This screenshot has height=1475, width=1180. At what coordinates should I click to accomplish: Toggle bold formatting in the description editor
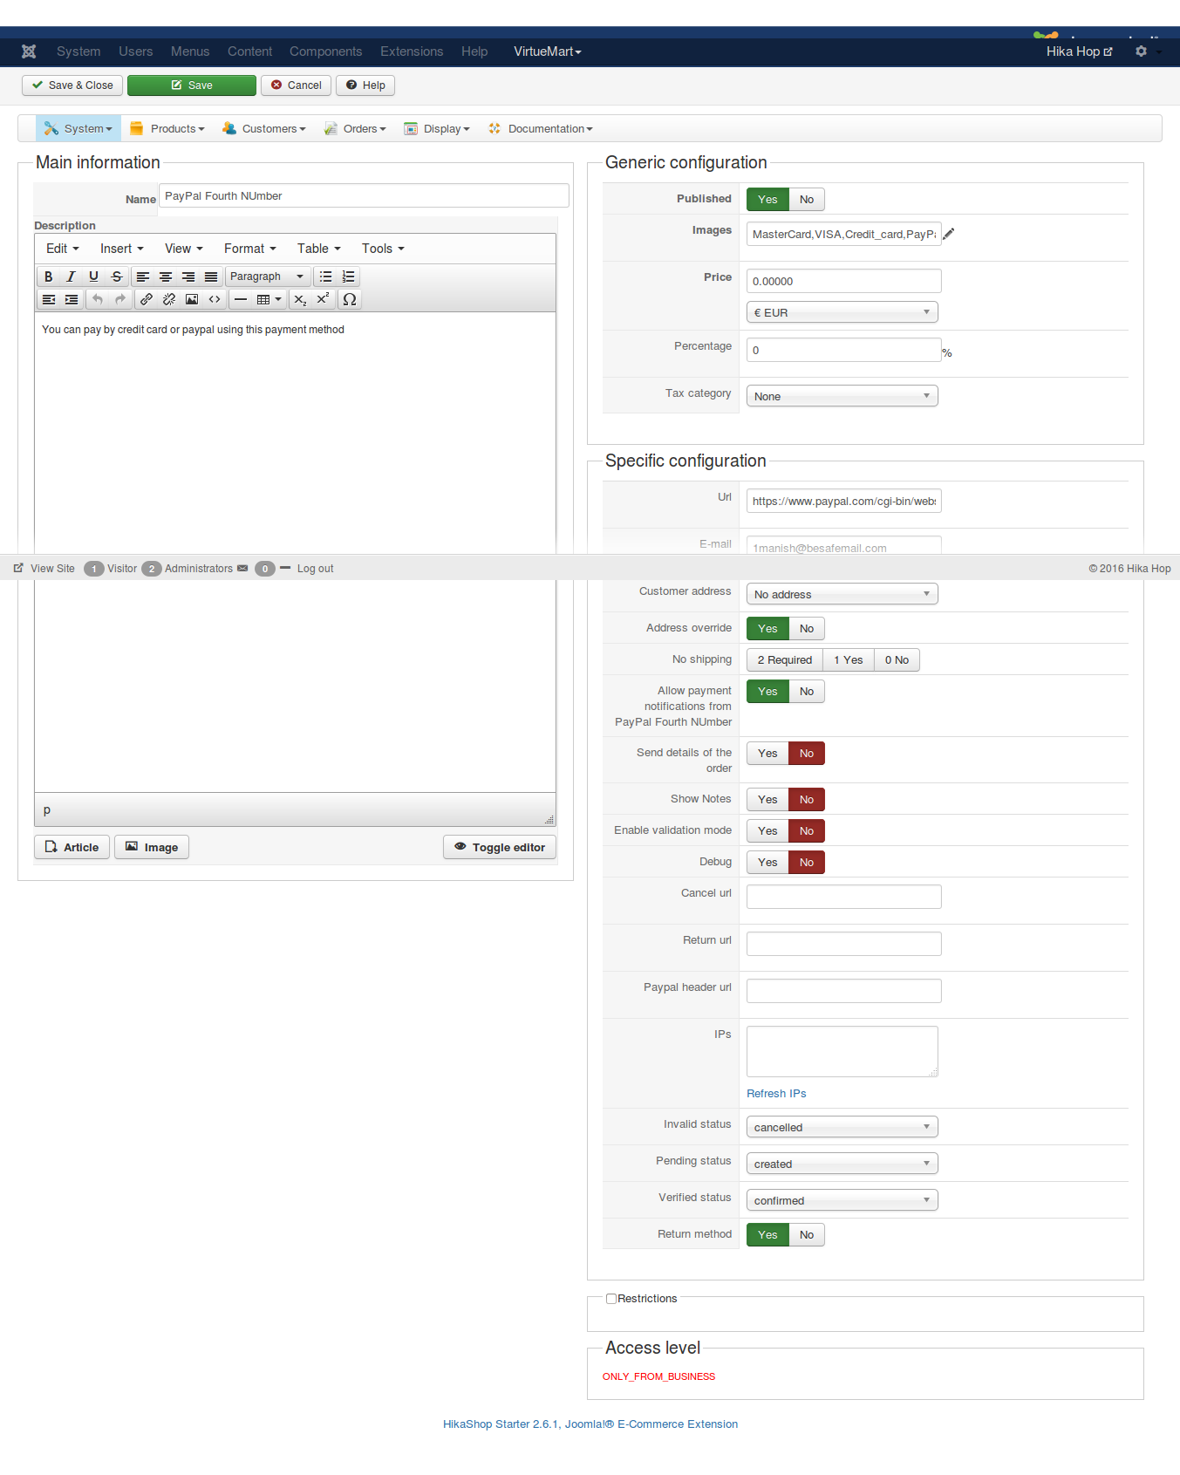tap(49, 277)
